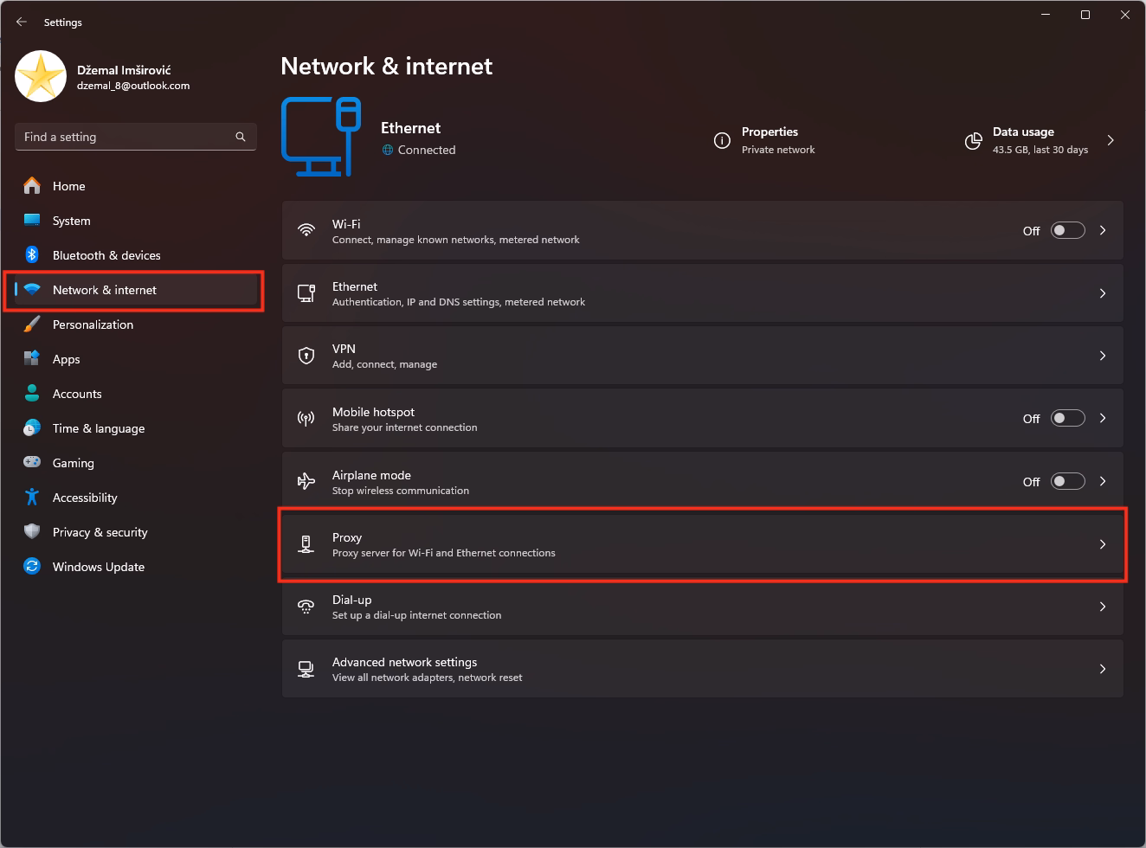This screenshot has width=1146, height=848.
Task: Click the Personalization paintbrush icon
Action: click(x=32, y=324)
